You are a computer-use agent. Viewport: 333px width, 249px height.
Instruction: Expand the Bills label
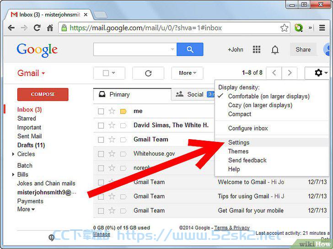point(13,175)
